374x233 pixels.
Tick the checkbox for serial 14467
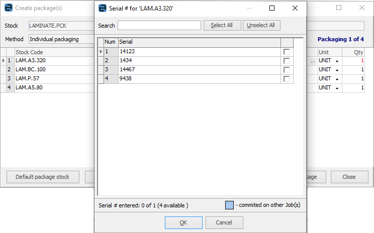click(287, 70)
